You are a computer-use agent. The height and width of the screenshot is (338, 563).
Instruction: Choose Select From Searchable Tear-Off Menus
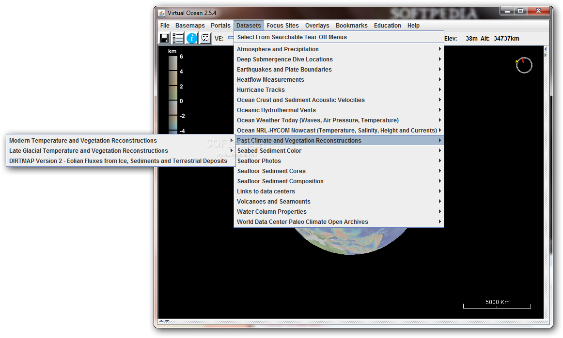point(339,37)
